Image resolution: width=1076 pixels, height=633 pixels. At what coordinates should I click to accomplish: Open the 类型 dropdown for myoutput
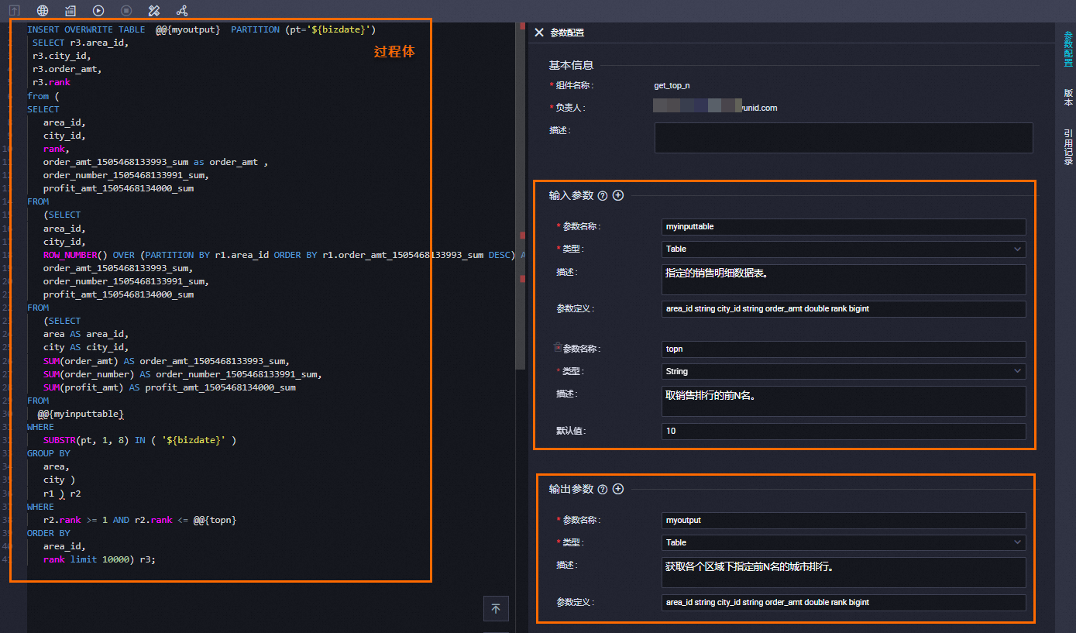[843, 542]
